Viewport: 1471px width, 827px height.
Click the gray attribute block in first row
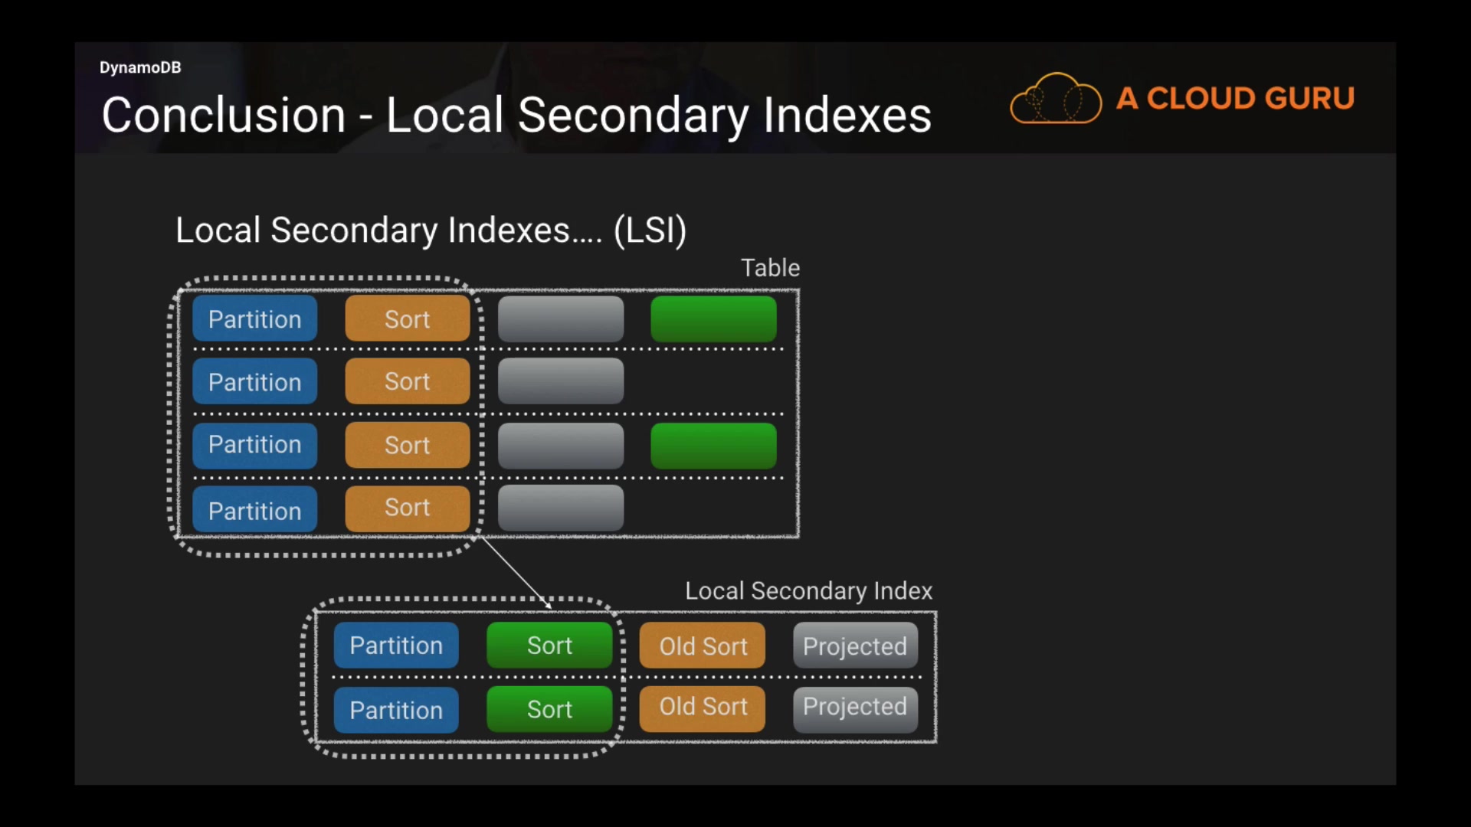point(560,319)
